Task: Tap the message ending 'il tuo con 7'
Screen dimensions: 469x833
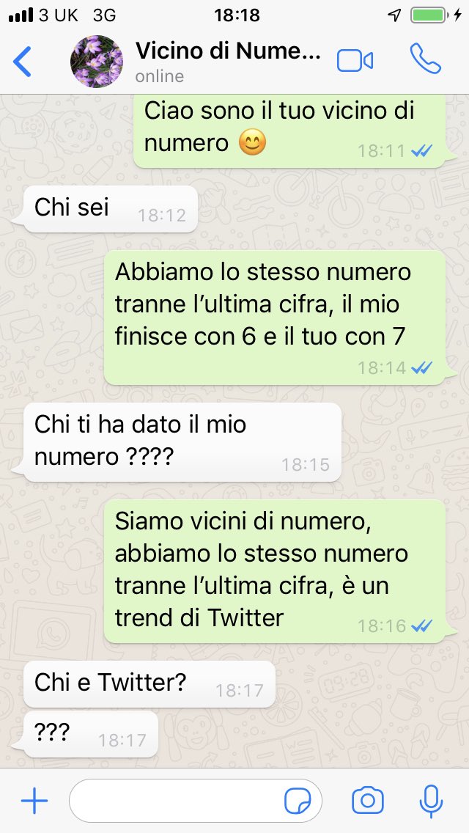Action: tap(275, 318)
